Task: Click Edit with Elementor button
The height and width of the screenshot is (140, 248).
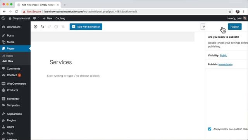Action: (86, 27)
